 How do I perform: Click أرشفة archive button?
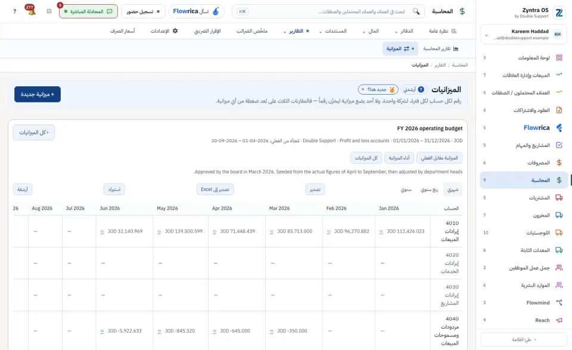pyautogui.click(x=22, y=189)
